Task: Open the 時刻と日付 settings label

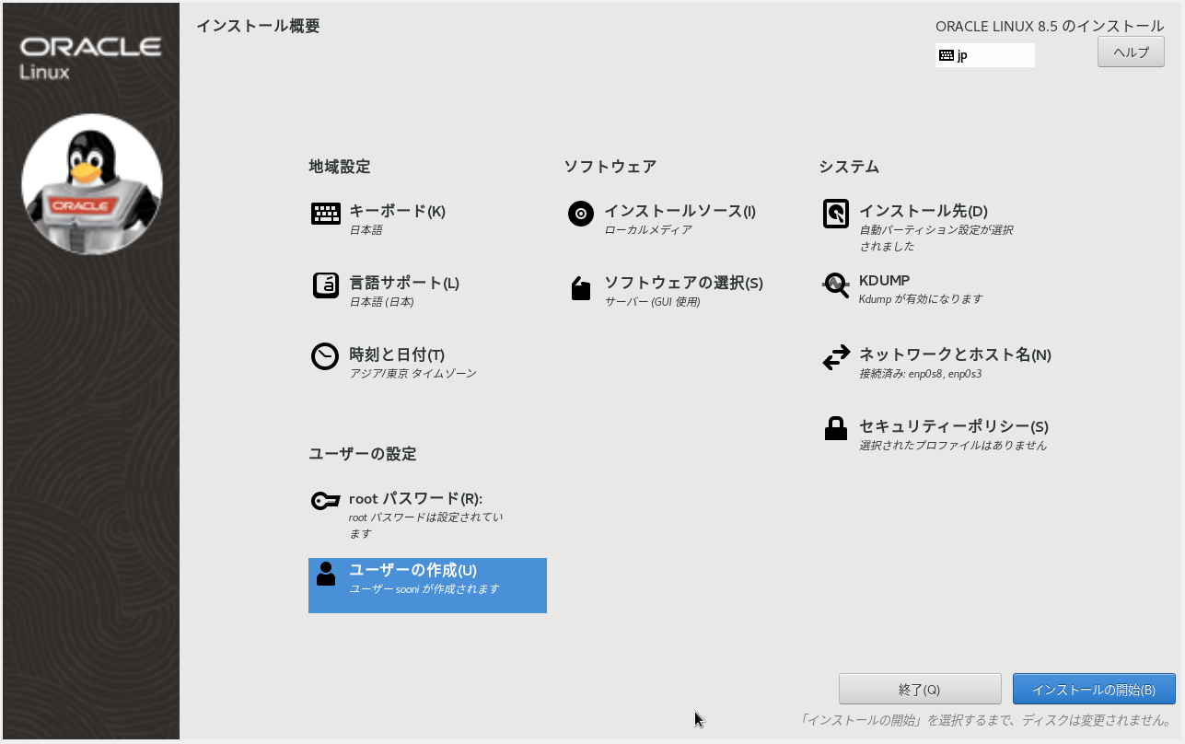Action: click(x=397, y=355)
